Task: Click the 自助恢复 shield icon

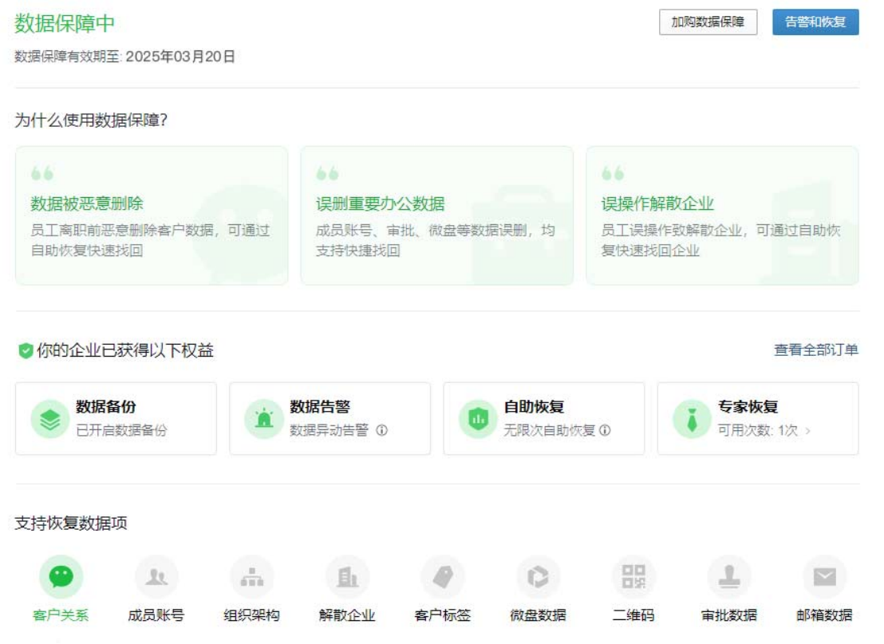Action: pyautogui.click(x=478, y=419)
